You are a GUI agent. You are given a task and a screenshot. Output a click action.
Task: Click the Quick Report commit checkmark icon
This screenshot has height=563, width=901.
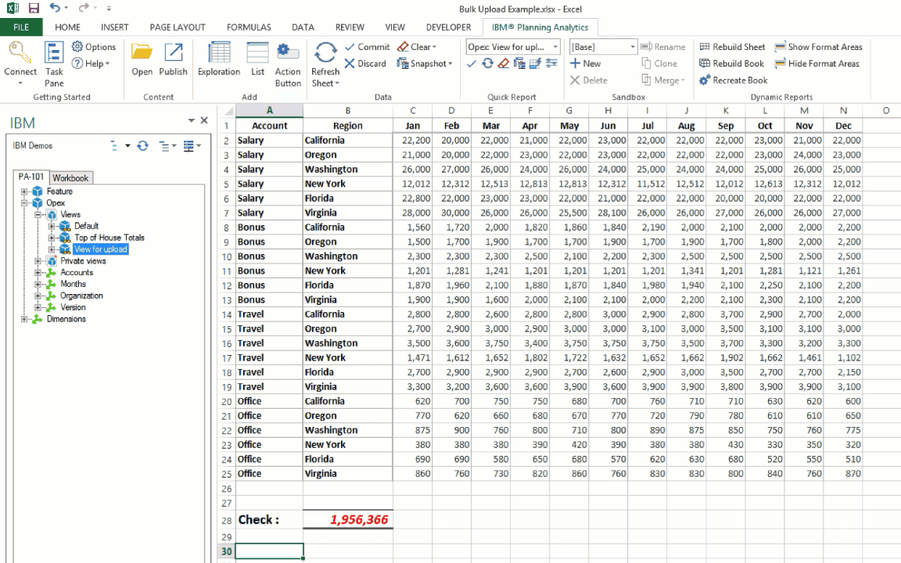[471, 64]
